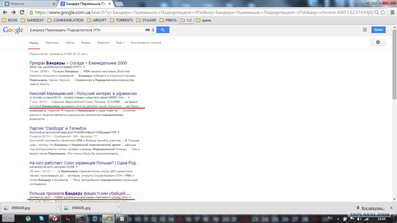Image resolution: width=397 pixels, height=223 pixels.
Task: Switch to the Новости tab
Action: 30,4
